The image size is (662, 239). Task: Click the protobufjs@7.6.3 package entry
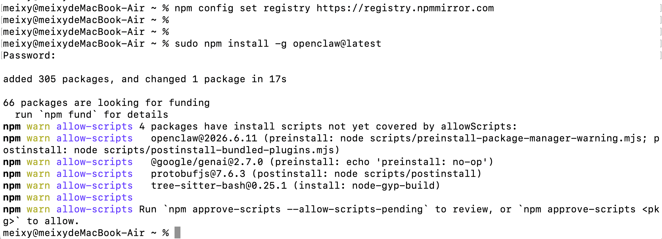[x=198, y=174]
